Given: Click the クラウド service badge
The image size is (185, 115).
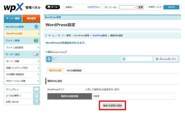Looking at the screenshot, I should (171, 7).
